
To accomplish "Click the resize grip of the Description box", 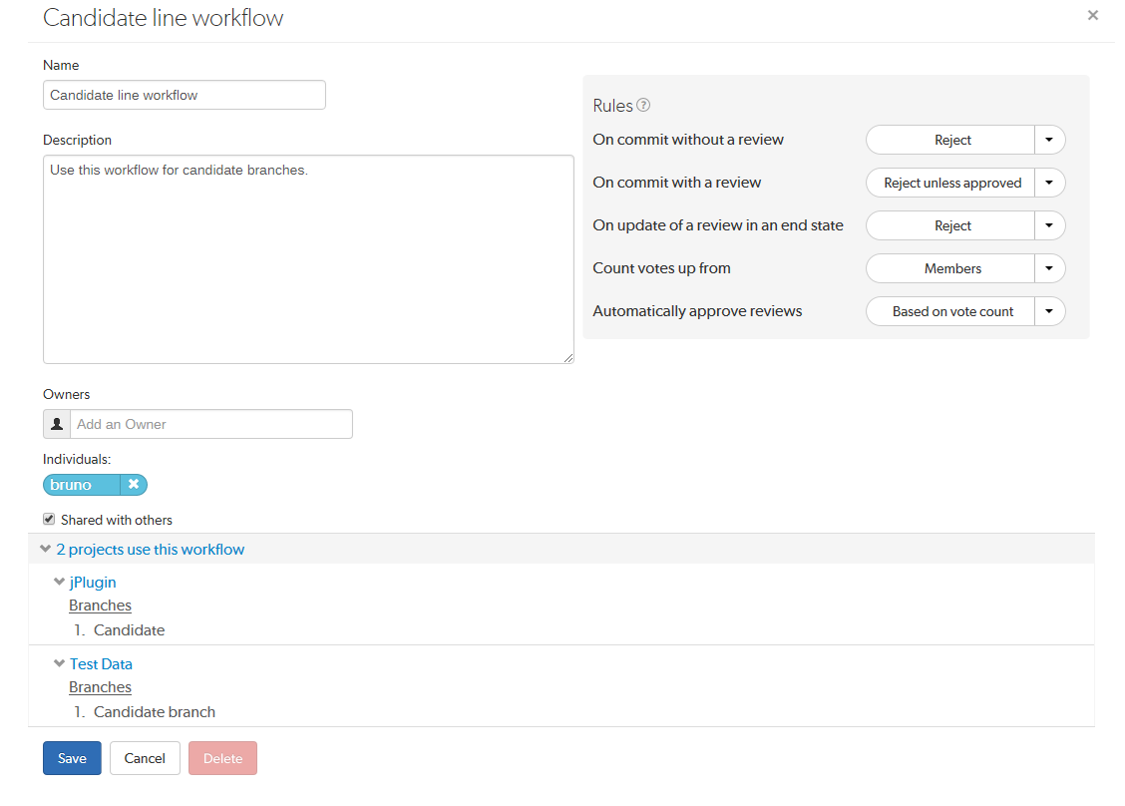I will click(568, 357).
